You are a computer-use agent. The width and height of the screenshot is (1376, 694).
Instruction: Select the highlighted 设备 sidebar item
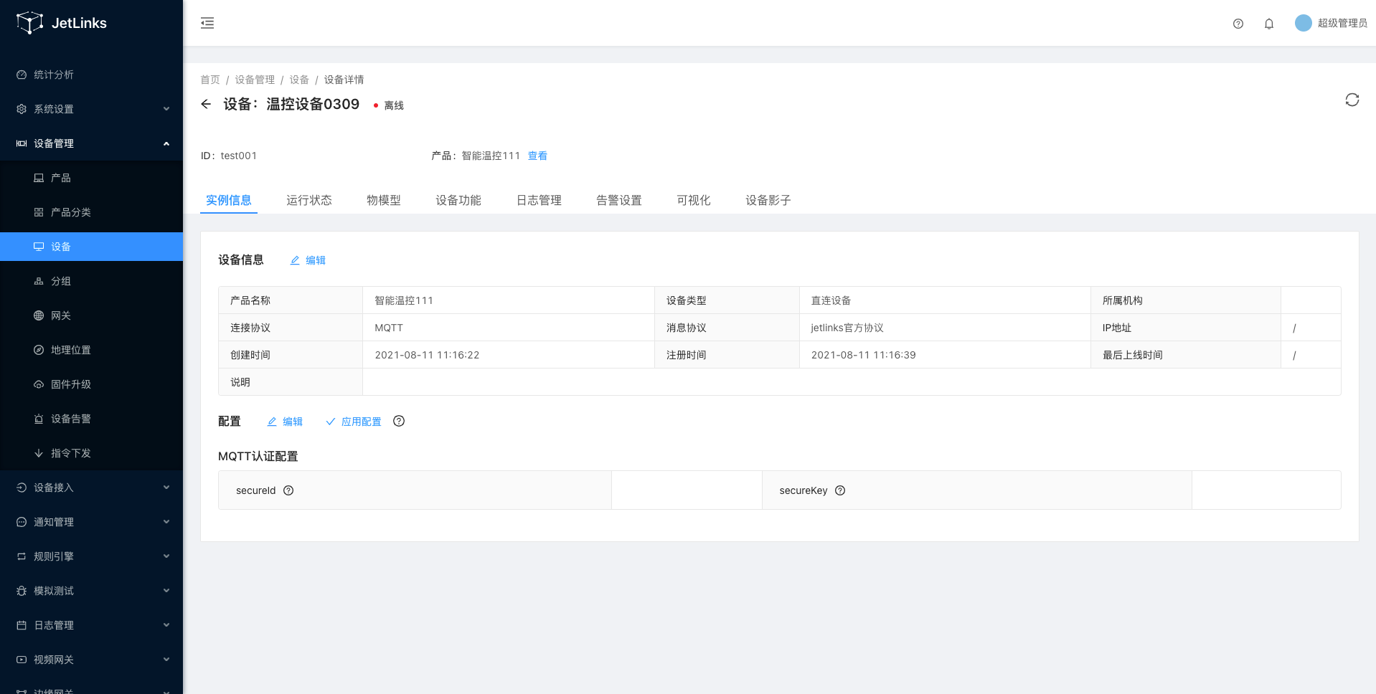point(91,247)
